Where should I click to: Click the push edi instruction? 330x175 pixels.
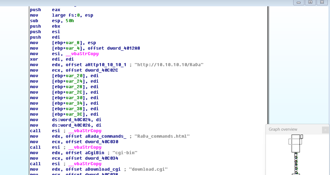click(45, 37)
